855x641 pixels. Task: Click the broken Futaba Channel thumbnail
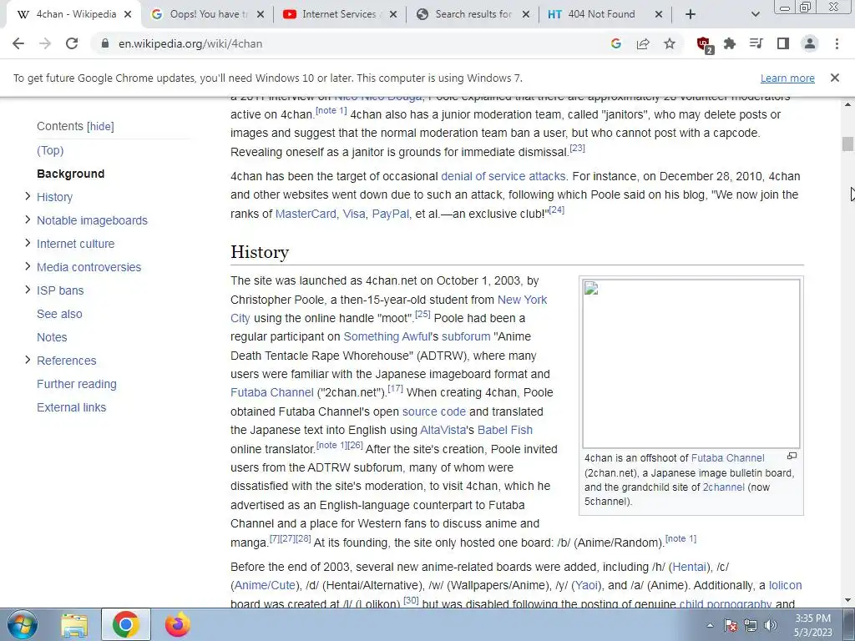pyautogui.click(x=691, y=364)
